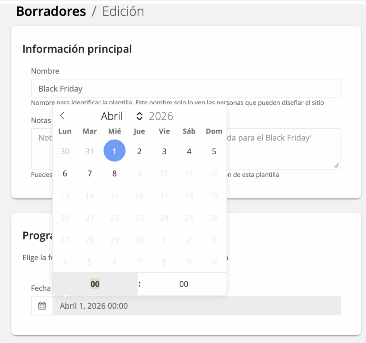Select March 31 from previous month

[90, 151]
